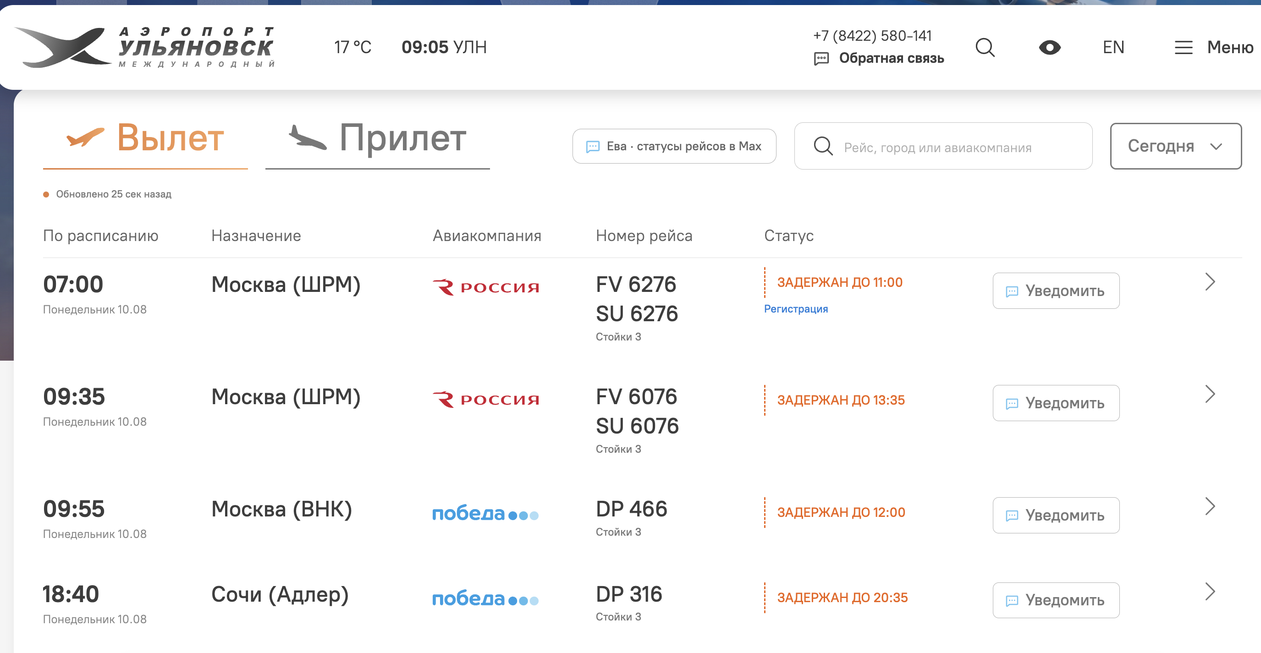1261x653 pixels.
Task: Click Уведомить for the 09:55 Moscow flight
Action: click(x=1056, y=515)
